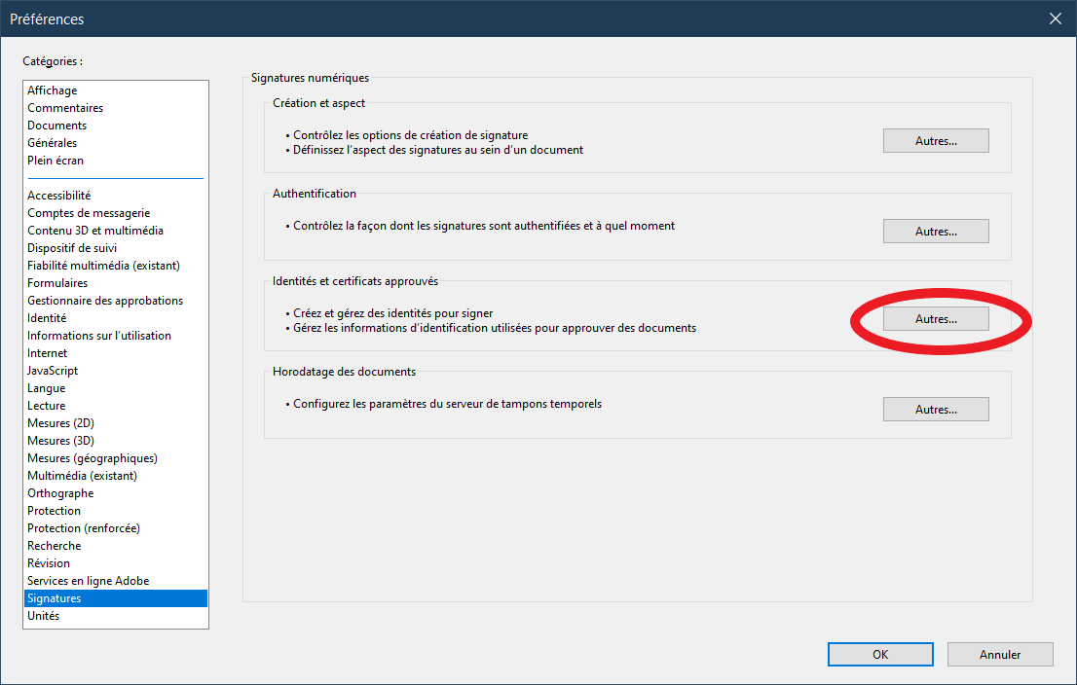Open the Plein écran category

click(x=56, y=161)
